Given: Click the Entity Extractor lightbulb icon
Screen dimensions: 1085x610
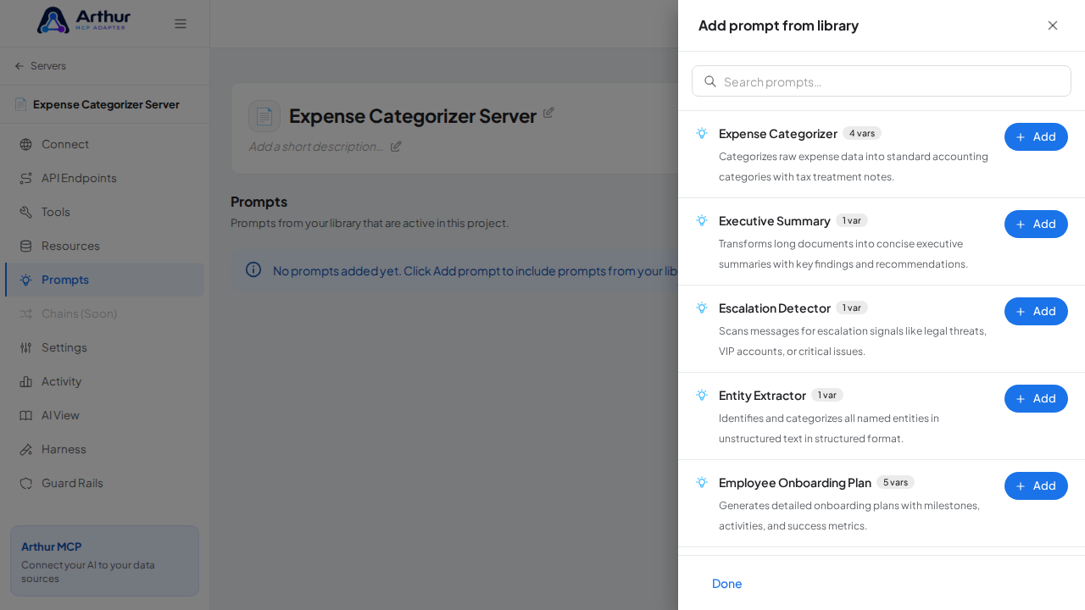Looking at the screenshot, I should (x=702, y=395).
